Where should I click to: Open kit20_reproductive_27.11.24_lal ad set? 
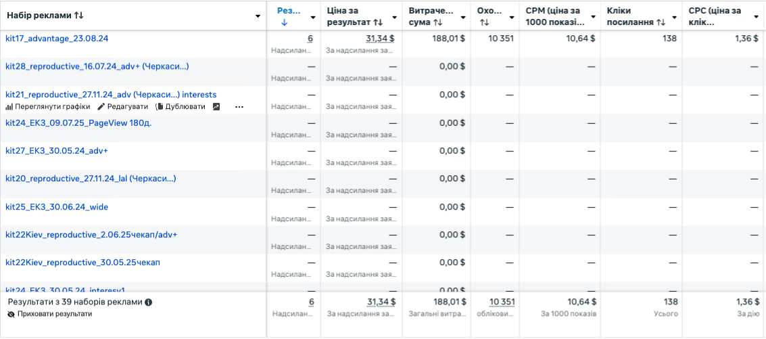click(91, 179)
